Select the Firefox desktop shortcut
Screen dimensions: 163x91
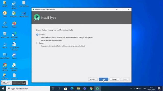pos(14,25)
